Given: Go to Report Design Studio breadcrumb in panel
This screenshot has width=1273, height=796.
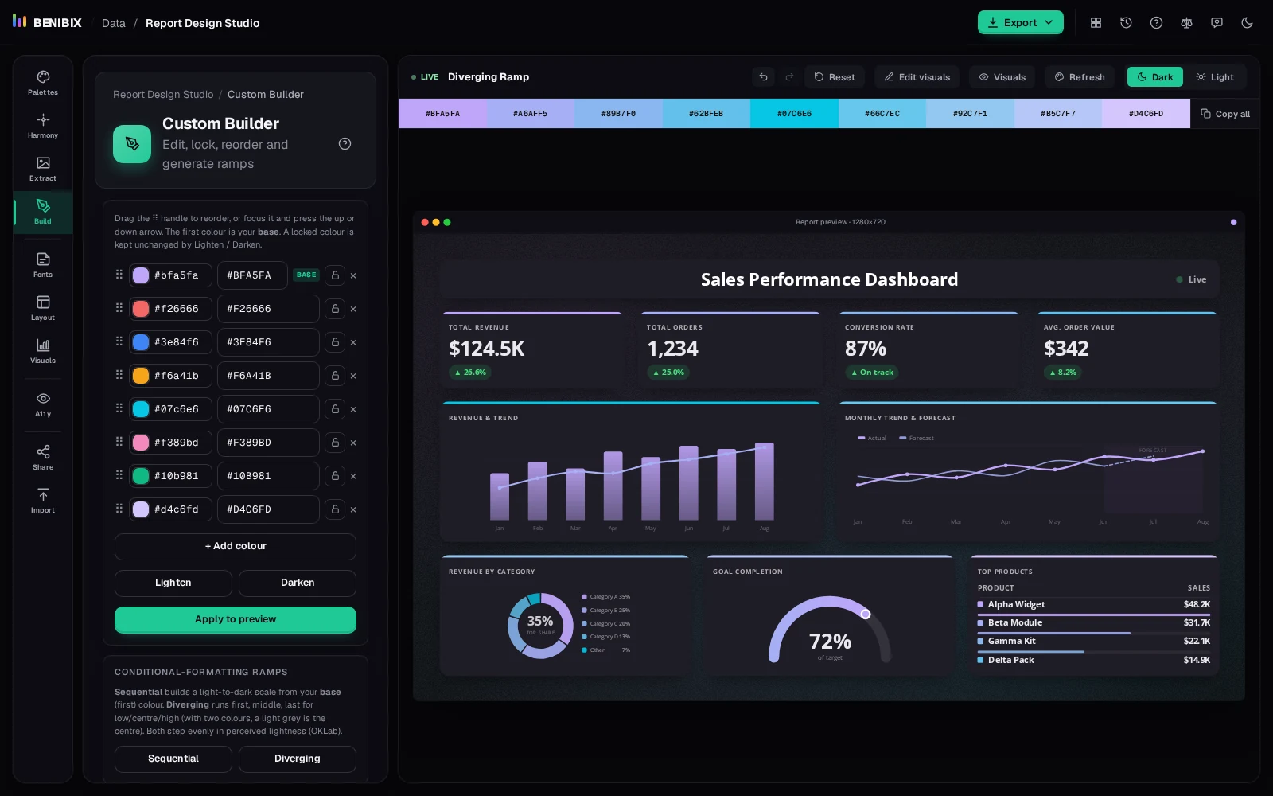Looking at the screenshot, I should click(163, 94).
